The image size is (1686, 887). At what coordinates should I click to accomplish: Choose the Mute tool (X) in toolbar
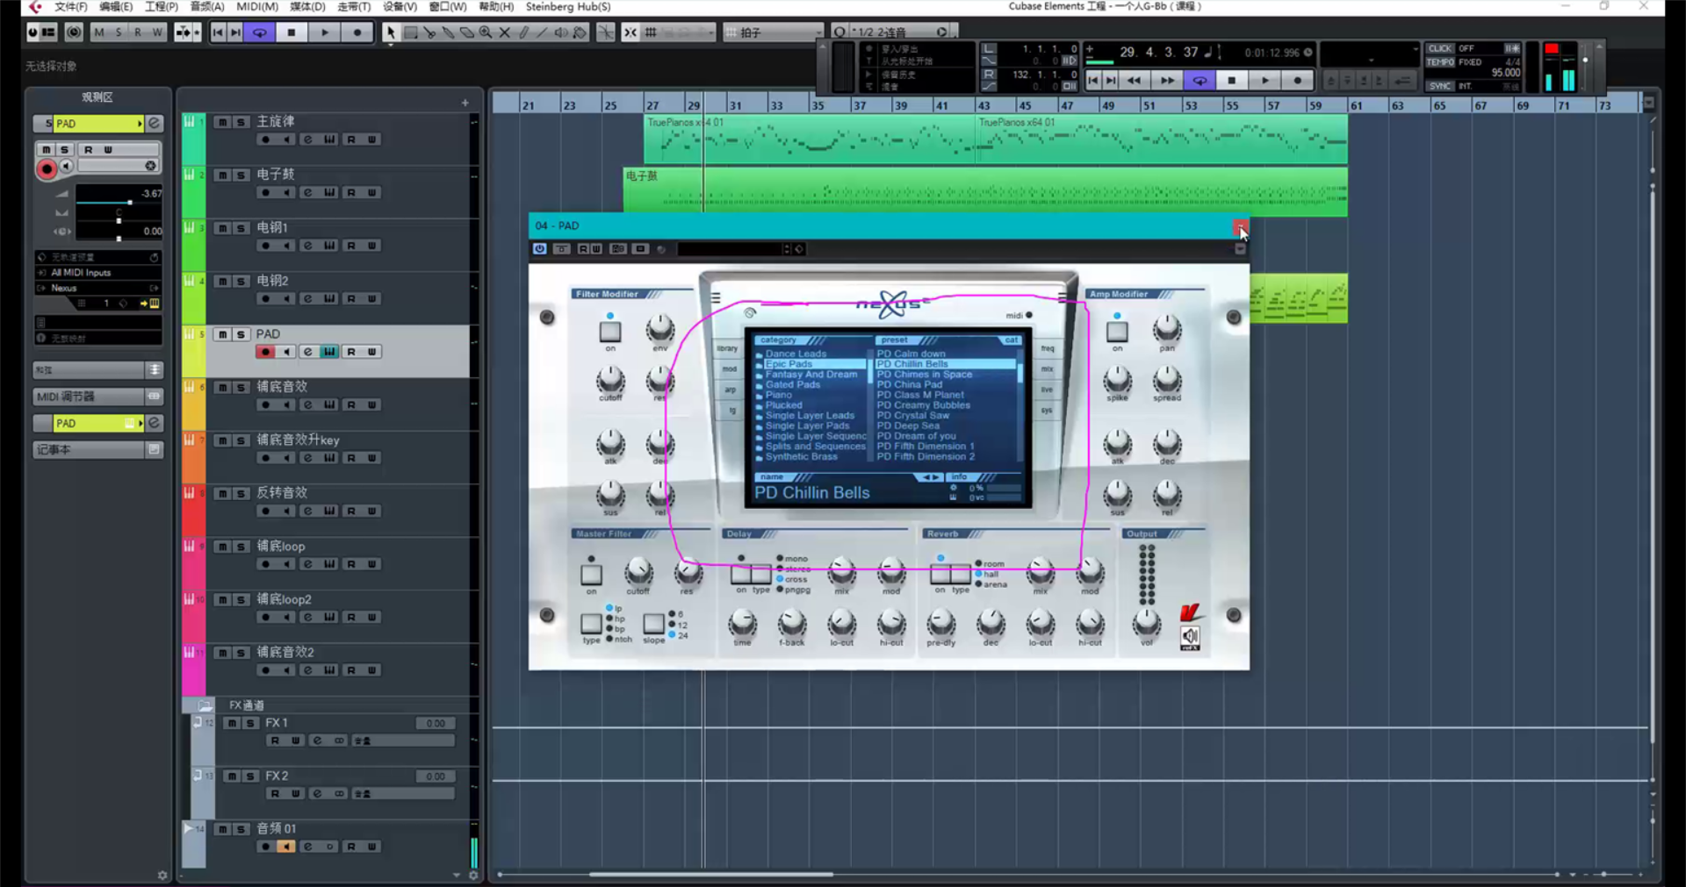[x=505, y=32]
